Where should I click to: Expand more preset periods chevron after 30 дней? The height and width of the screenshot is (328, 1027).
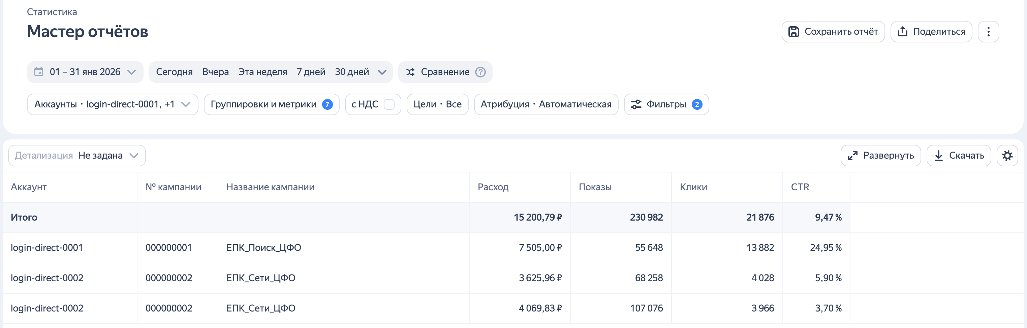pyautogui.click(x=382, y=72)
